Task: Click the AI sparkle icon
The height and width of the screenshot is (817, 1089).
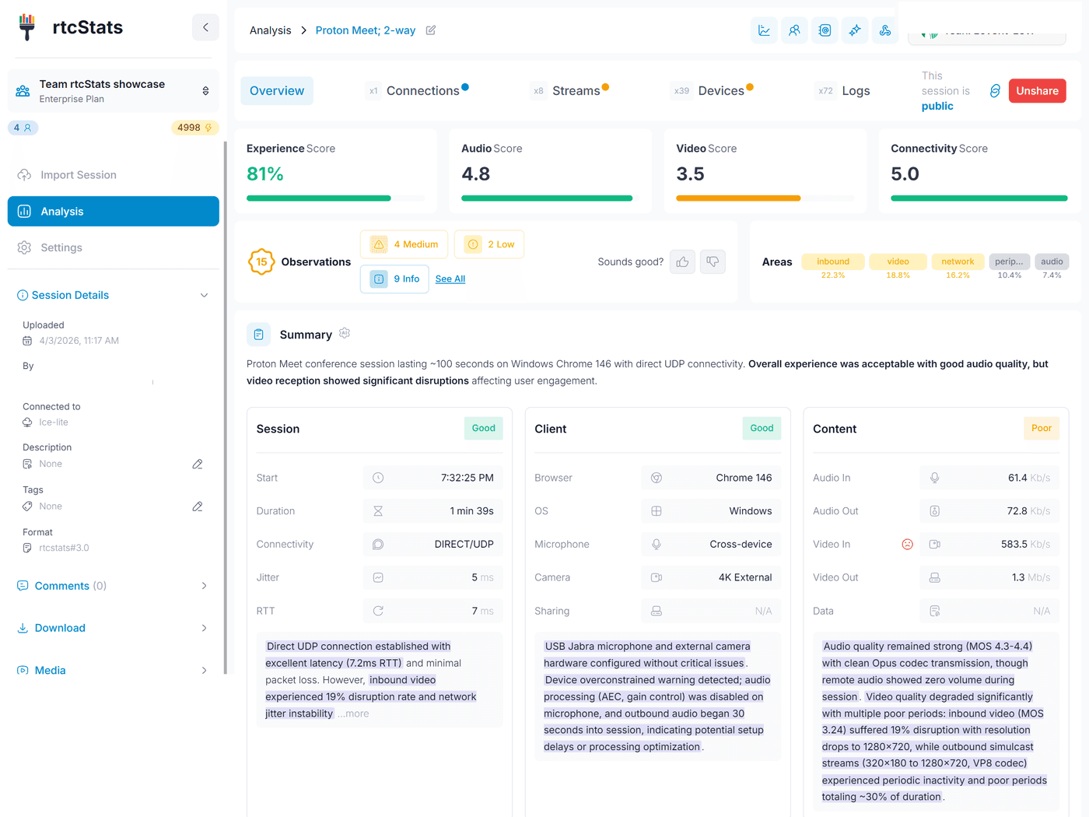Action: coord(855,30)
